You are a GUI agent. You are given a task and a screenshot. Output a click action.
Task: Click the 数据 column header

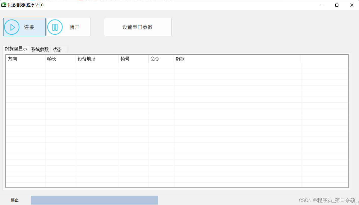pos(238,59)
